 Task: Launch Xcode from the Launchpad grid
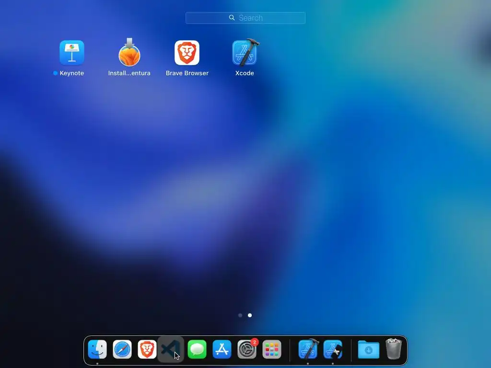pyautogui.click(x=245, y=52)
